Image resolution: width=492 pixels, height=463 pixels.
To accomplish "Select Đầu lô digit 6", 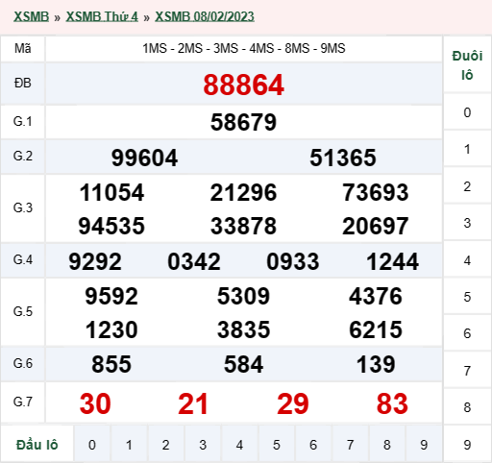I will click(313, 445).
